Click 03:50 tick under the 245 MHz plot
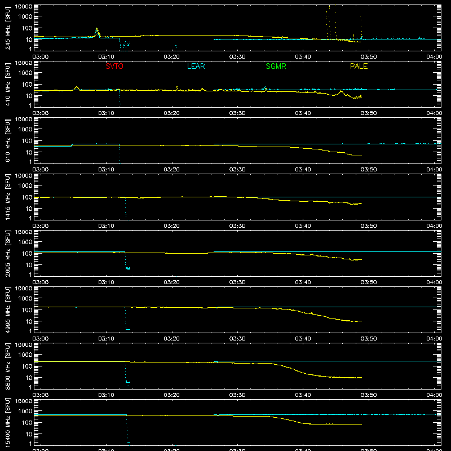Screen dimensions: 451x451 (369, 57)
